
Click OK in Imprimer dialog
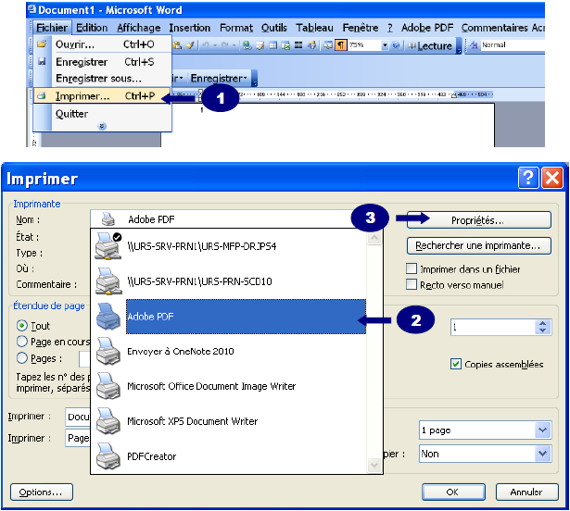(453, 492)
